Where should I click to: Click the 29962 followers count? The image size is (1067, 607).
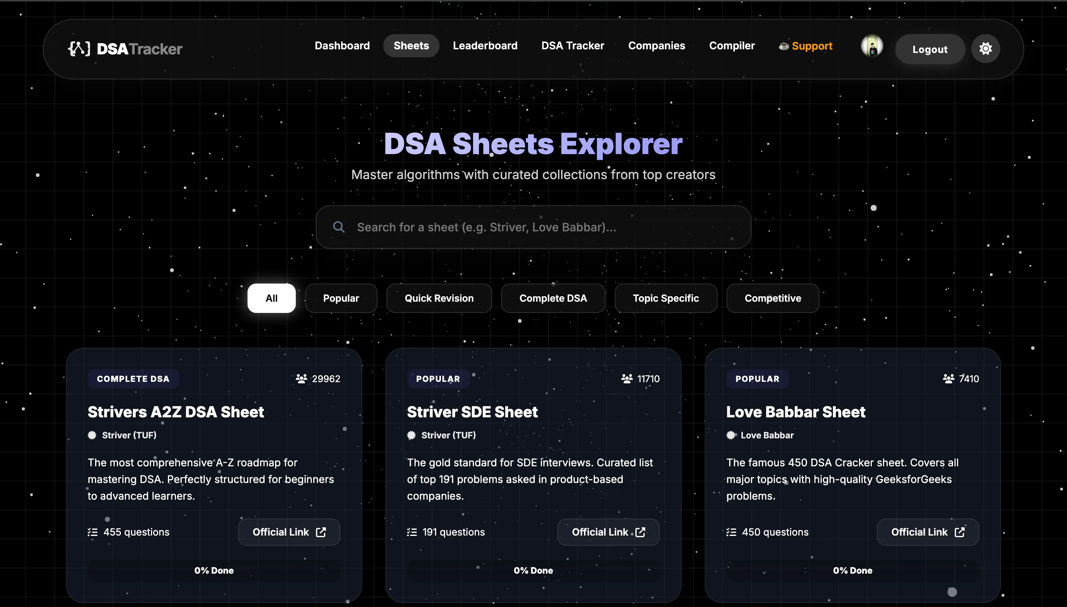point(326,379)
